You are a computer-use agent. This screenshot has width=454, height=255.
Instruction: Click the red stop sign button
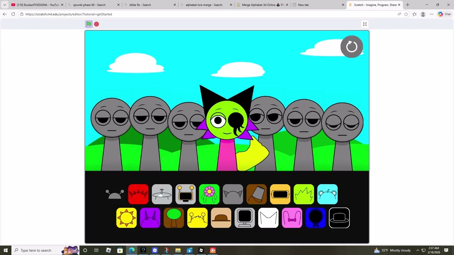(x=96, y=24)
